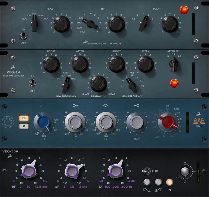
Task: Click the VMEQ-5 Dip gain knob
Action: click(117, 24)
